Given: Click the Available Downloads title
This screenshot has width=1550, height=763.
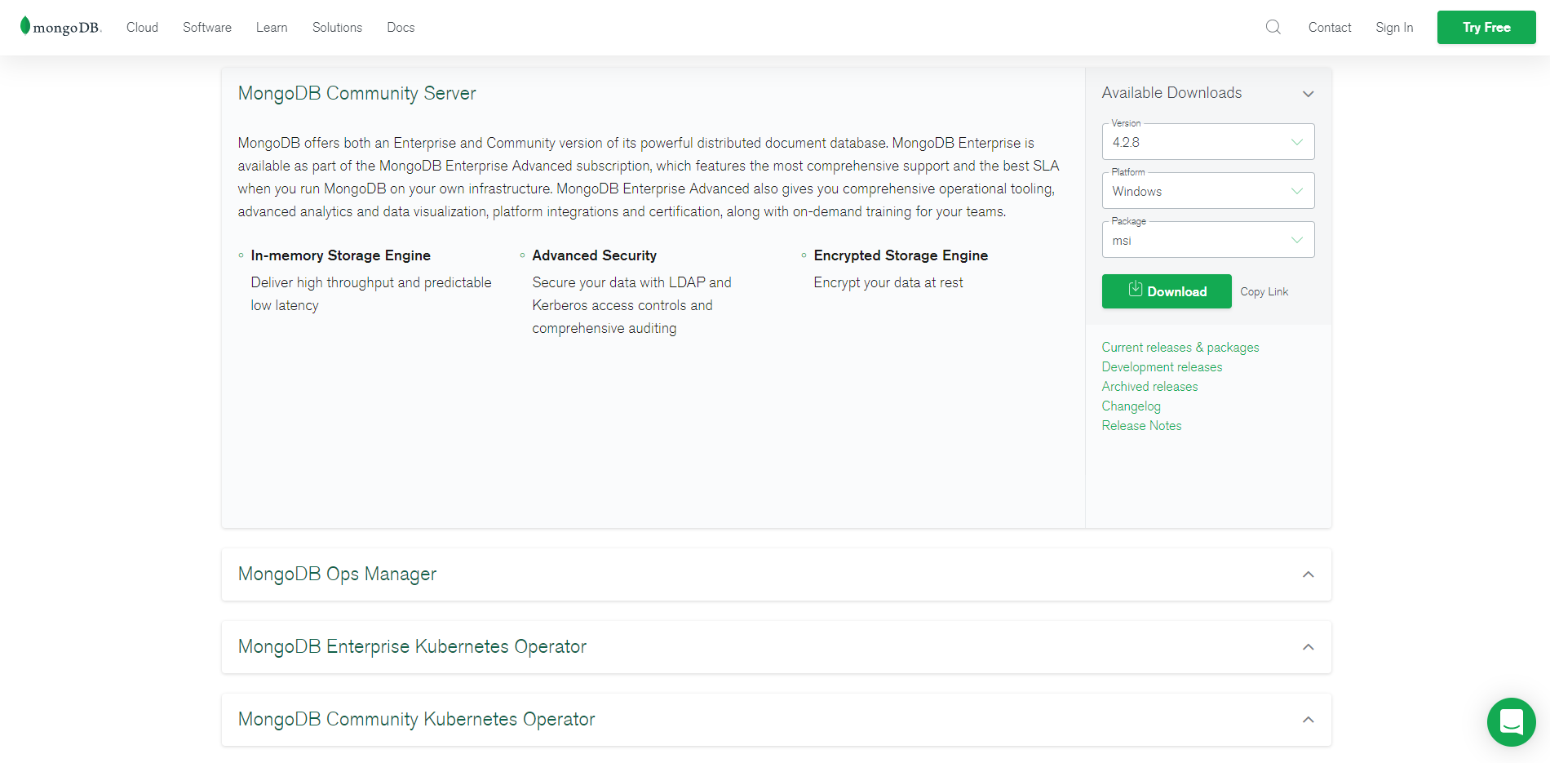Looking at the screenshot, I should click(1172, 93).
